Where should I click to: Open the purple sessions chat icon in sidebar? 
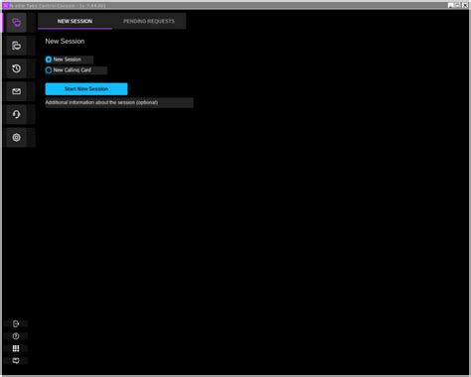(x=16, y=23)
